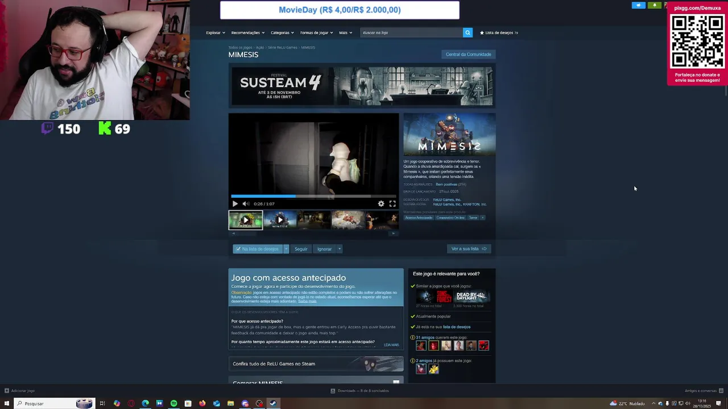Image resolution: width=728 pixels, height=409 pixels.
Task: Click the Terror tag
Action: (473, 218)
